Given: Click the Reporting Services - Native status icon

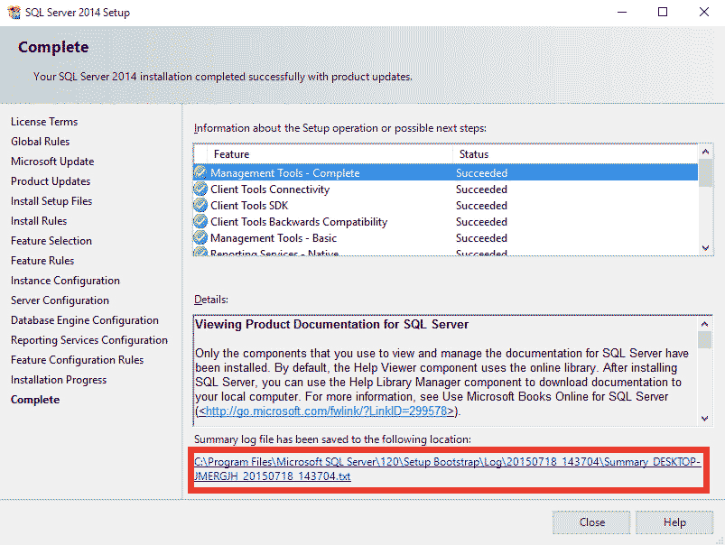Looking at the screenshot, I should [x=200, y=252].
